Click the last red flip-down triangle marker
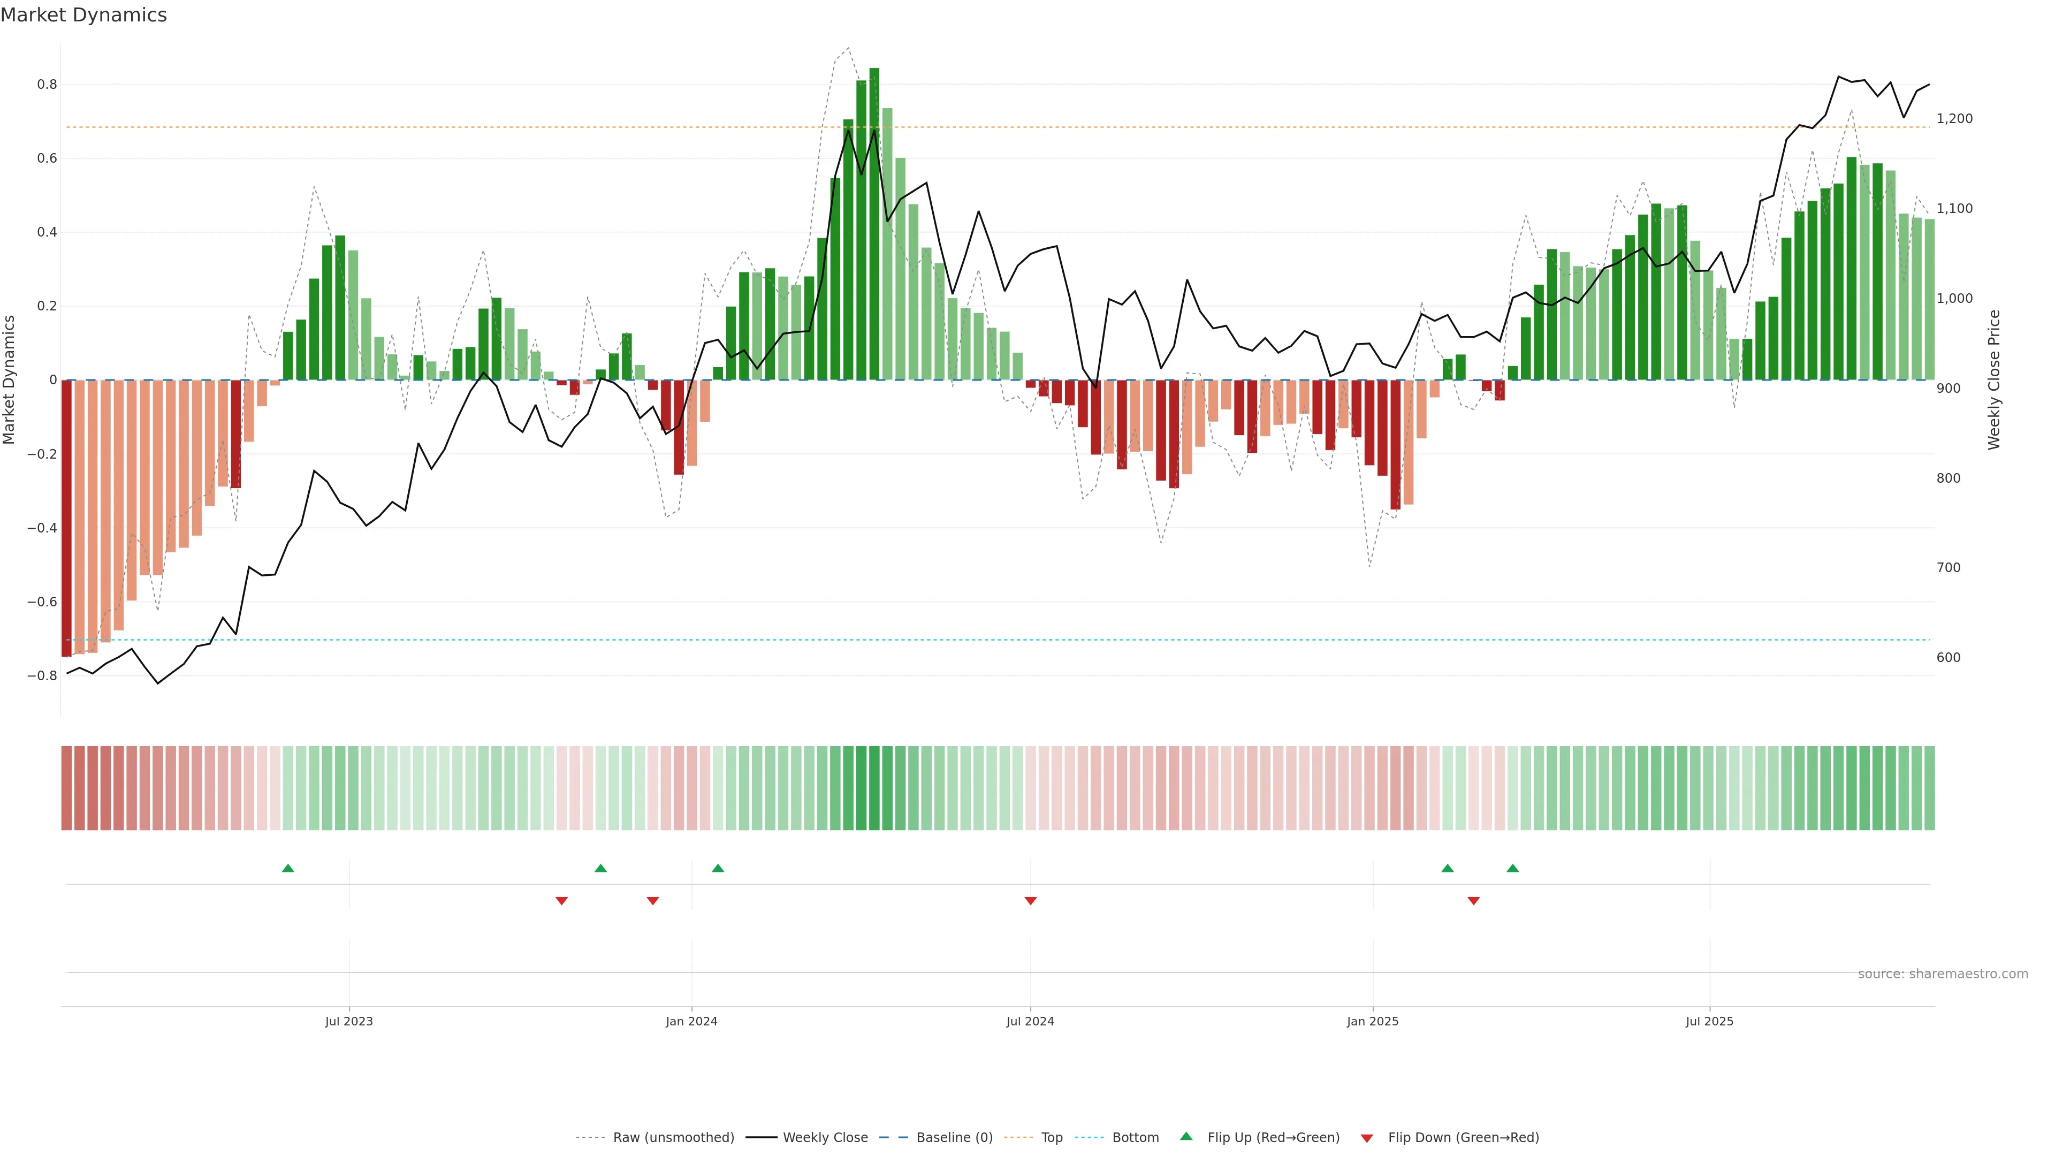Image resolution: width=2055 pixels, height=1156 pixels. (x=1473, y=901)
